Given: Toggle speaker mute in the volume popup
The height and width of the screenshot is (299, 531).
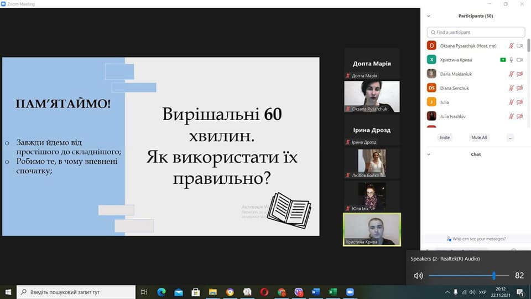Looking at the screenshot, I should point(418,276).
